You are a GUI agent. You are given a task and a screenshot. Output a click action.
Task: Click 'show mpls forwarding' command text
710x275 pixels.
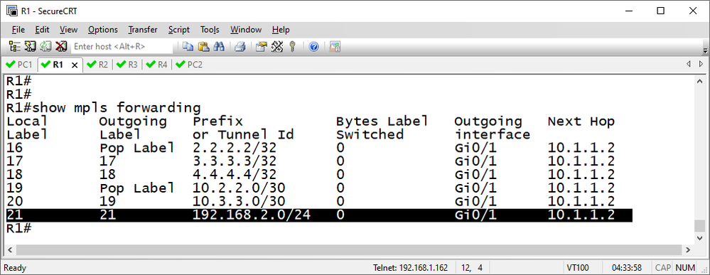(117, 108)
